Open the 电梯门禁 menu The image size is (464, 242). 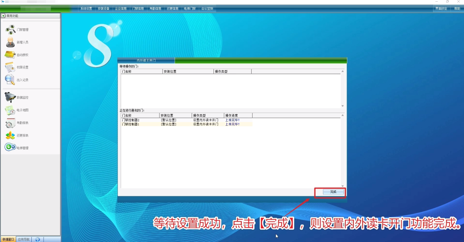click(190, 9)
